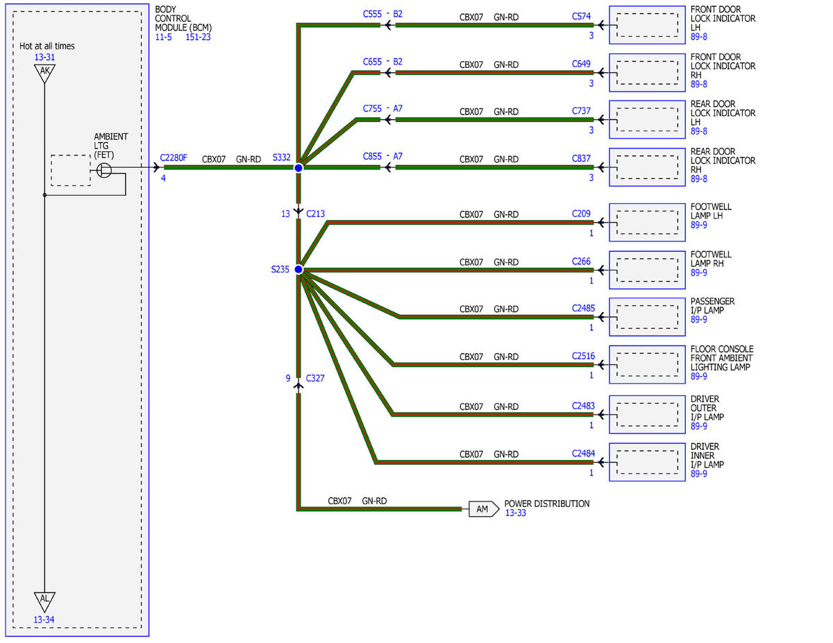Screen dimensions: 833x643
Task: Select the AK triangle connector symbol
Action: tap(44, 72)
